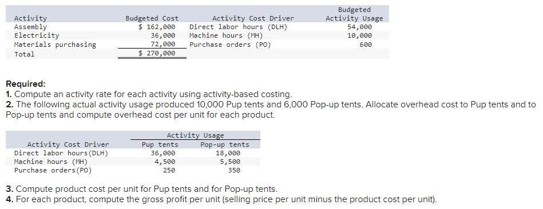This screenshot has width=543, height=209.
Task: Select the '250' Pup tents purchase orders
Action: click(169, 170)
